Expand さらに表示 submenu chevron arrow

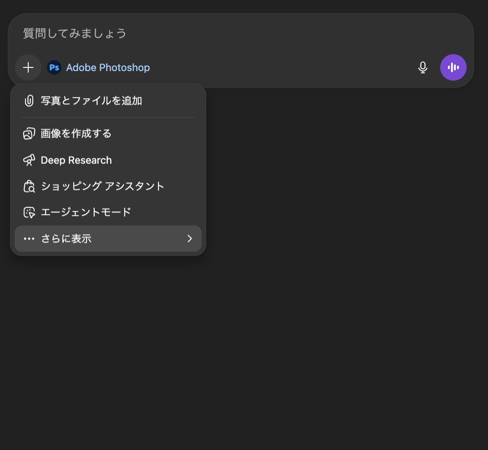point(189,239)
